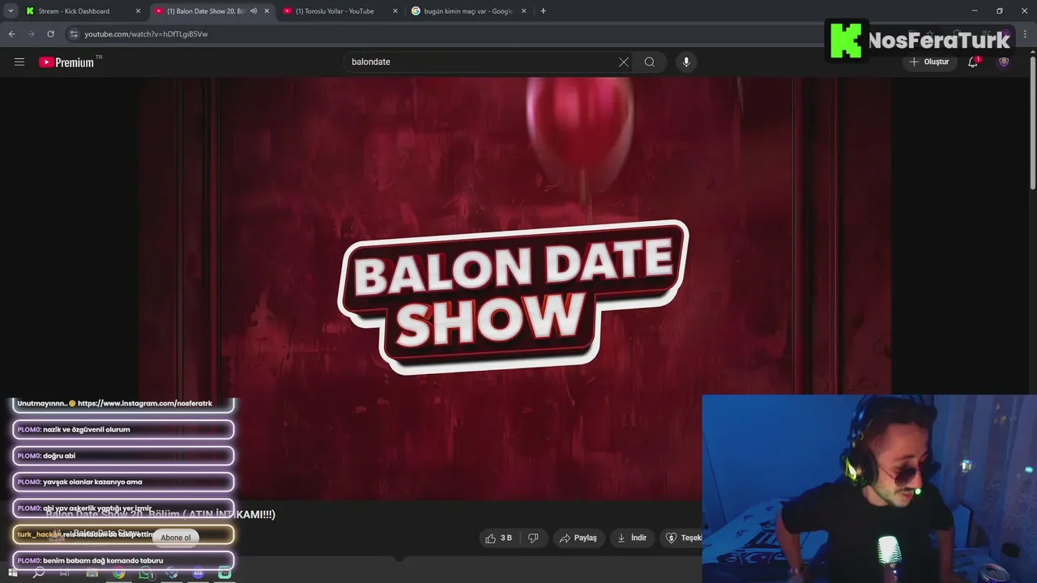Screen dimensions: 1037x583
Task: Clear the balondate search text
Action: click(x=624, y=62)
